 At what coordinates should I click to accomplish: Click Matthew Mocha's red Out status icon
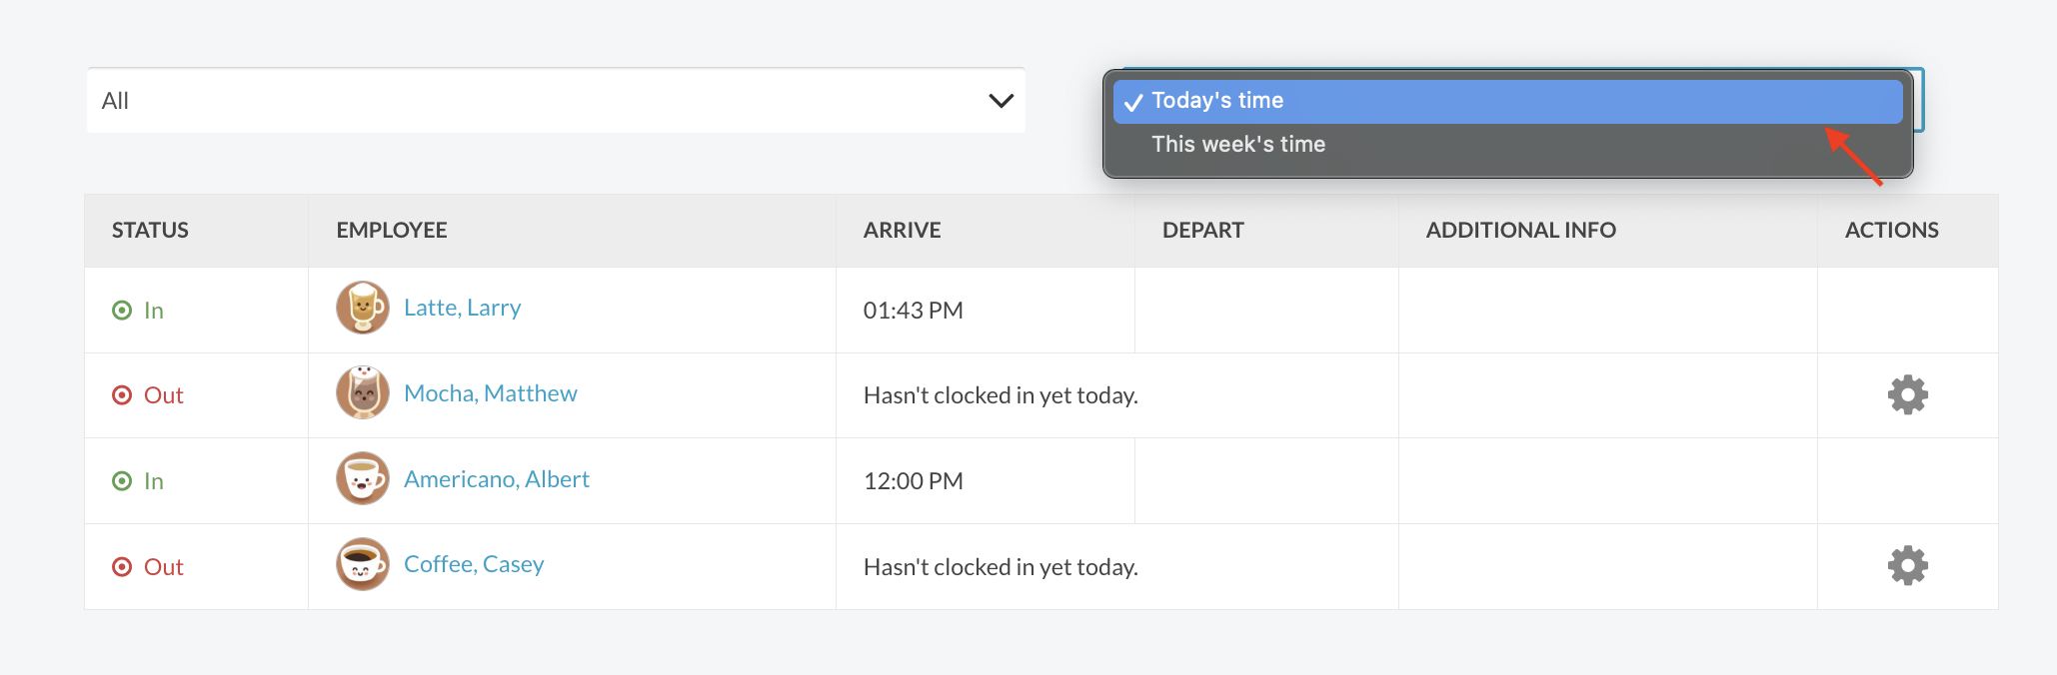coord(122,395)
